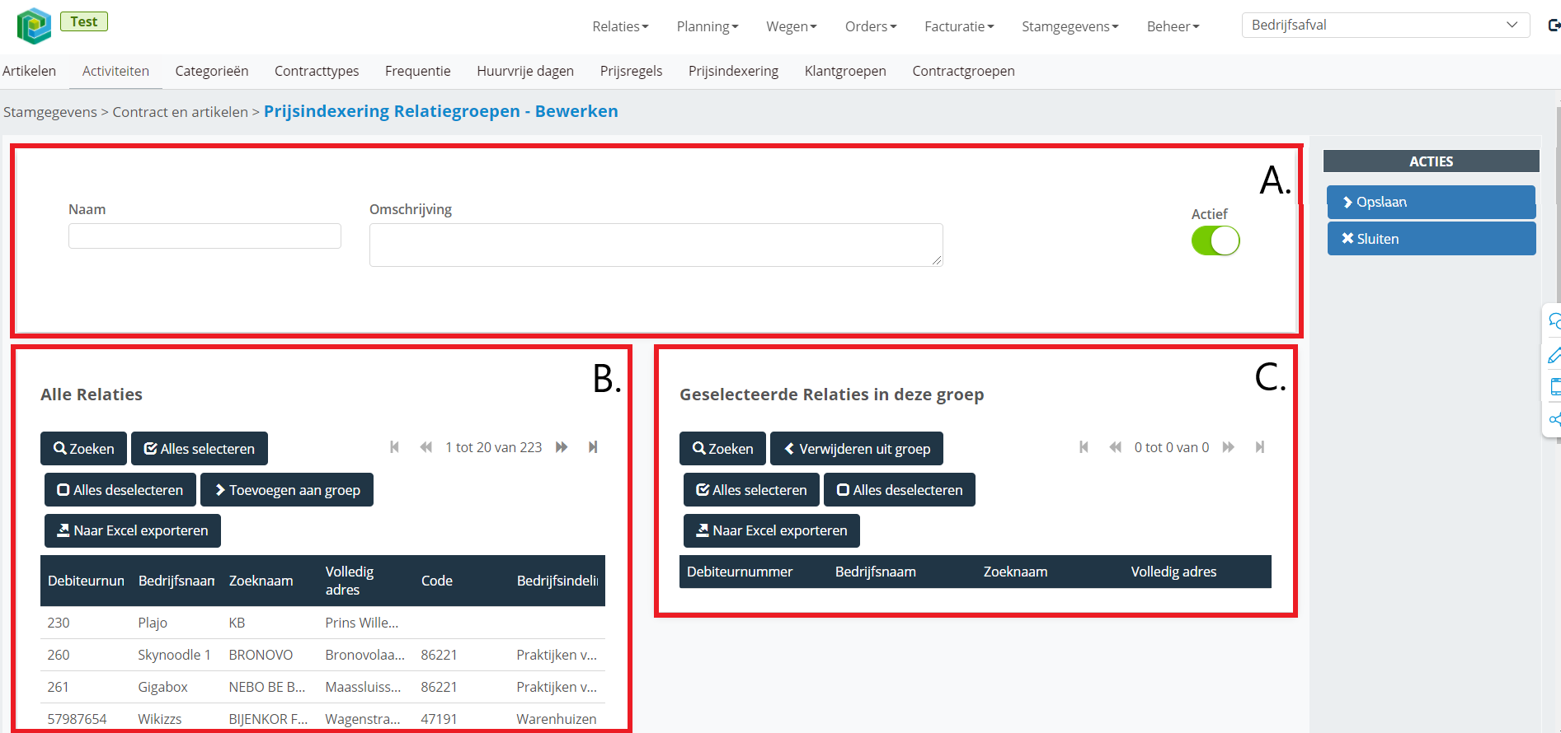Expand the Facturatie menu
Screen dimensions: 1561x733
959,26
